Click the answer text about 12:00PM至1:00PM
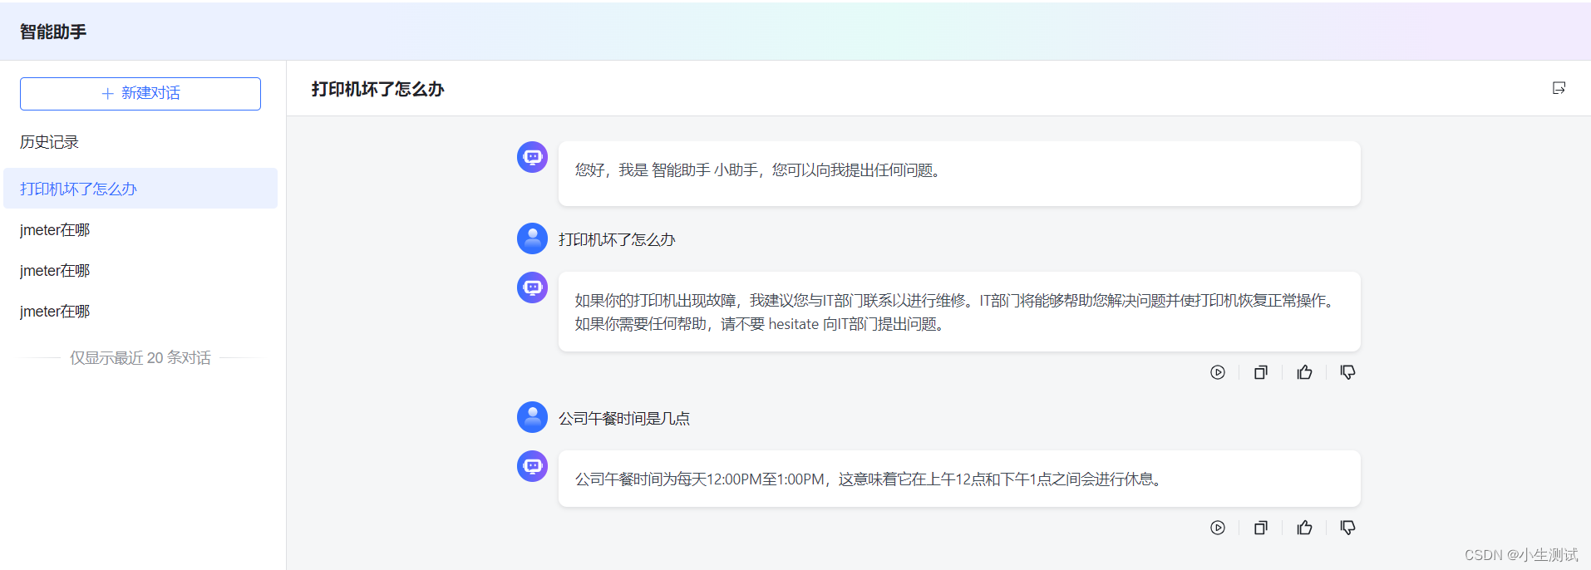The width and height of the screenshot is (1591, 570). 869,479
